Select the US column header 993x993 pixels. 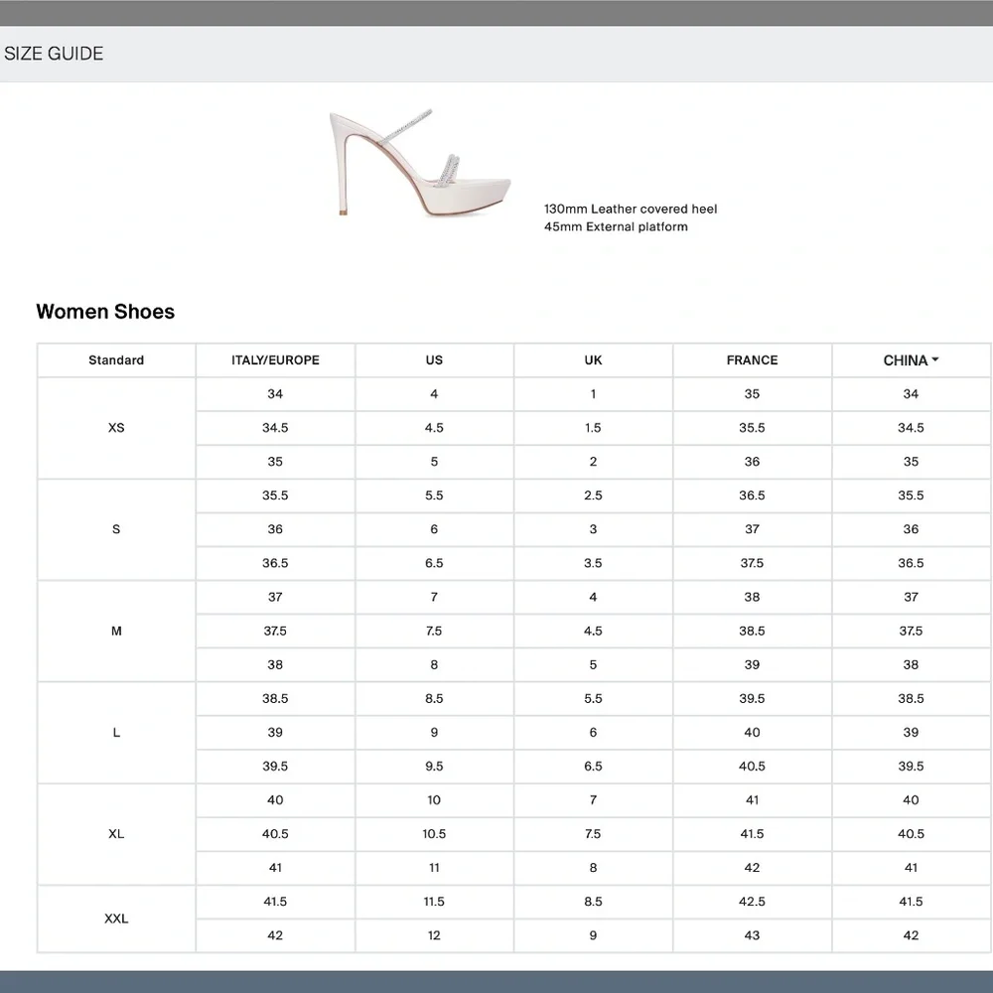tap(435, 360)
